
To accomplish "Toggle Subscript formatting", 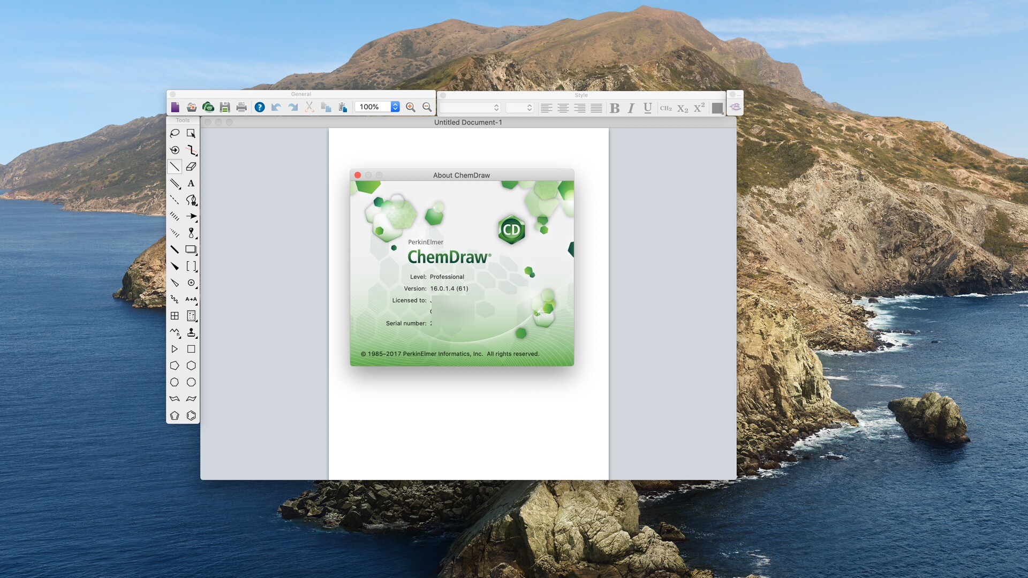I will coord(683,108).
